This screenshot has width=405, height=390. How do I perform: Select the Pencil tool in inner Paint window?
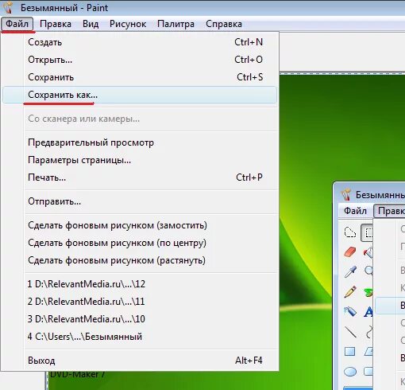pos(350,291)
